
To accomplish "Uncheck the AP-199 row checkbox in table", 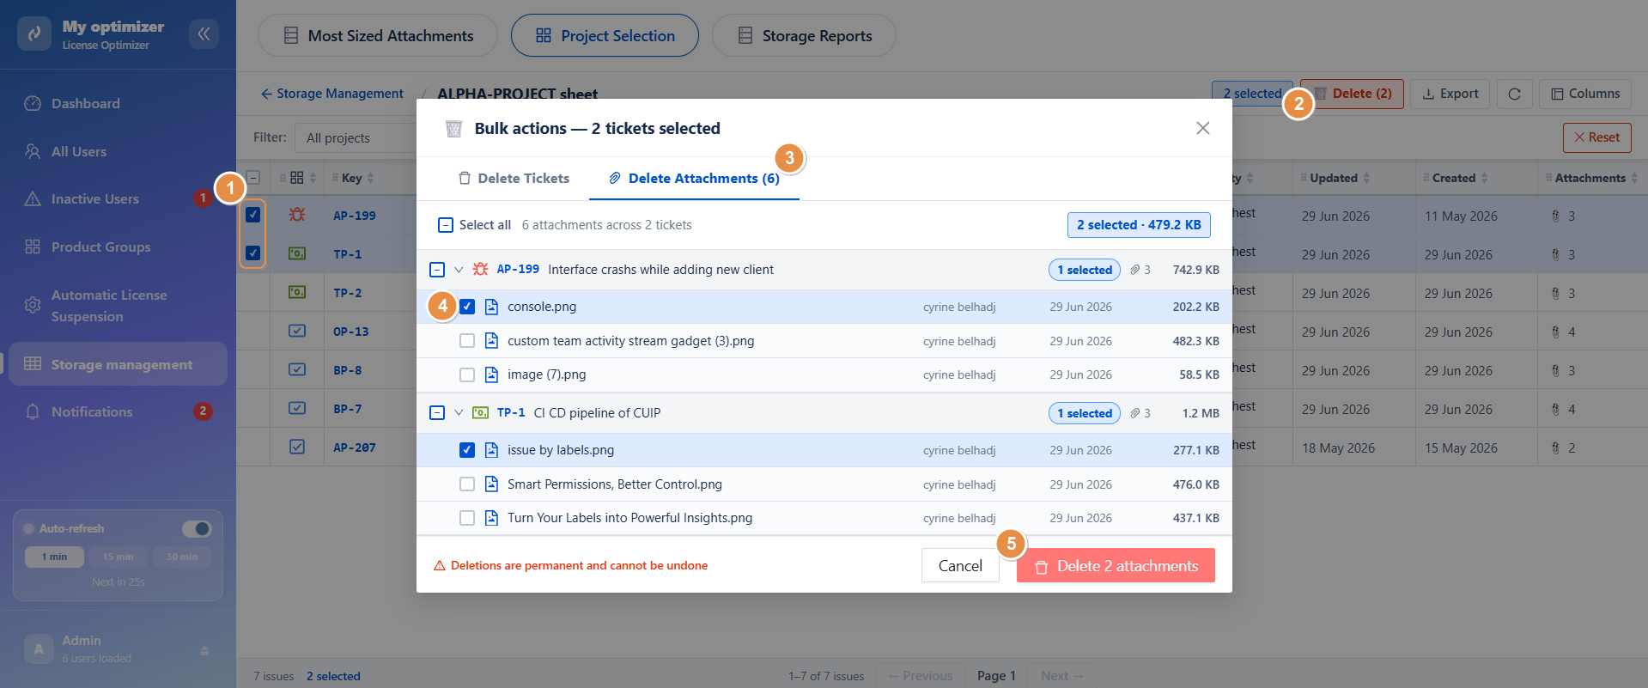I will pyautogui.click(x=252, y=215).
